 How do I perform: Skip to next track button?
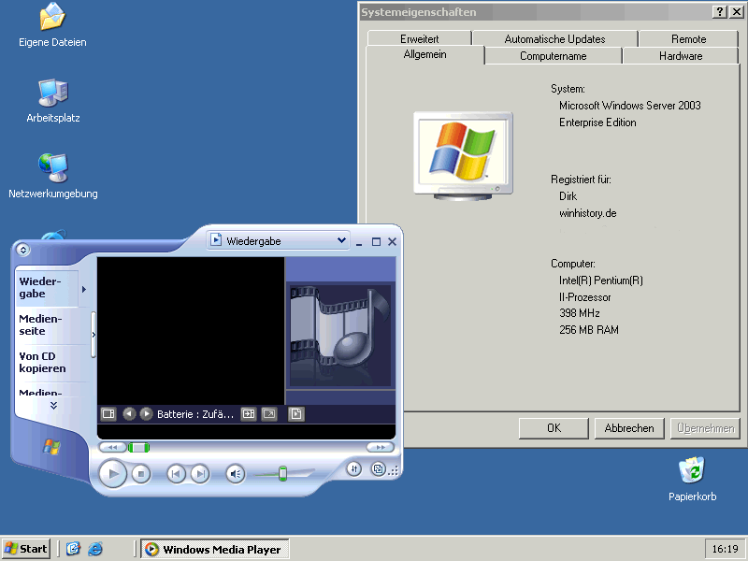[x=199, y=474]
